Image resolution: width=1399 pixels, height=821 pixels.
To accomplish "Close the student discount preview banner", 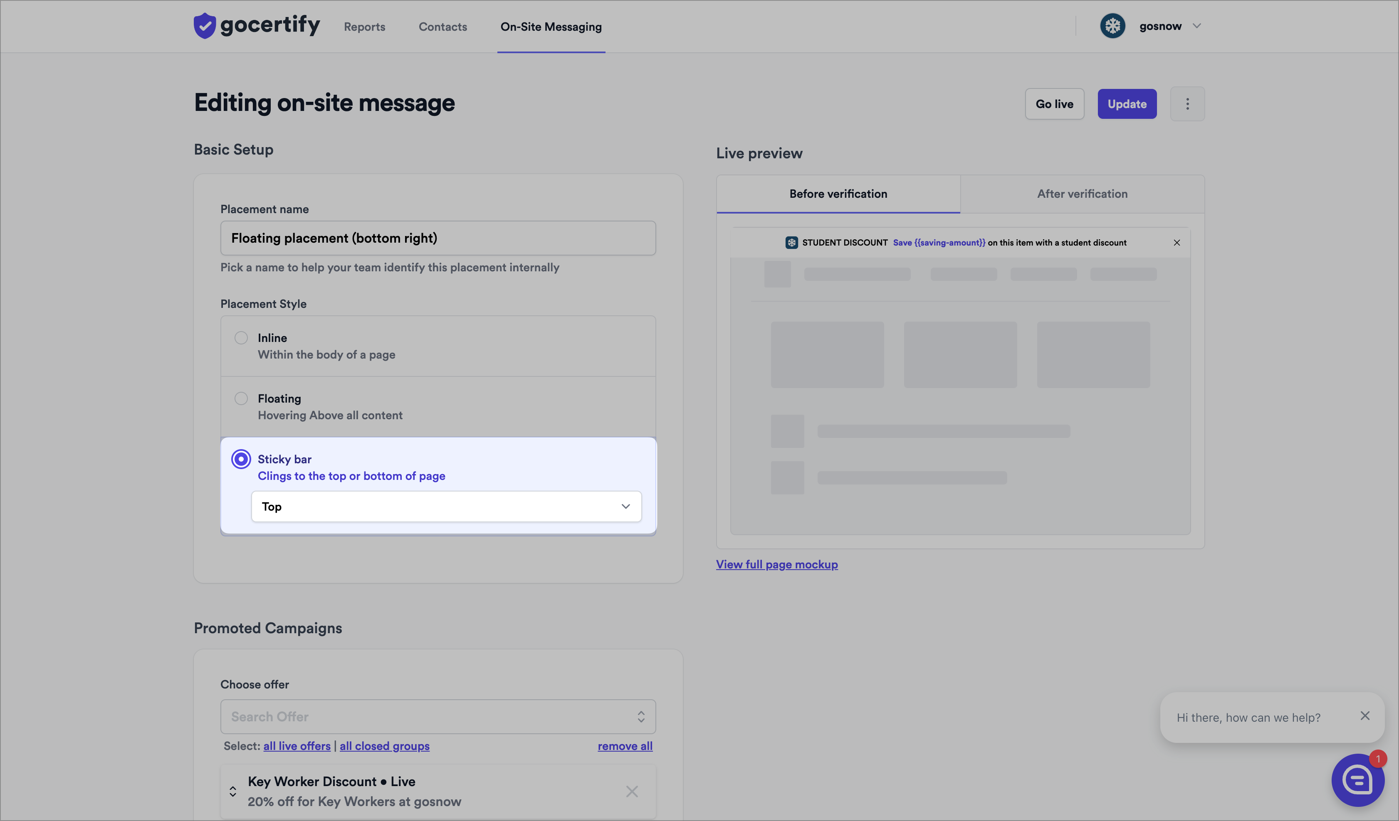I will (1177, 242).
